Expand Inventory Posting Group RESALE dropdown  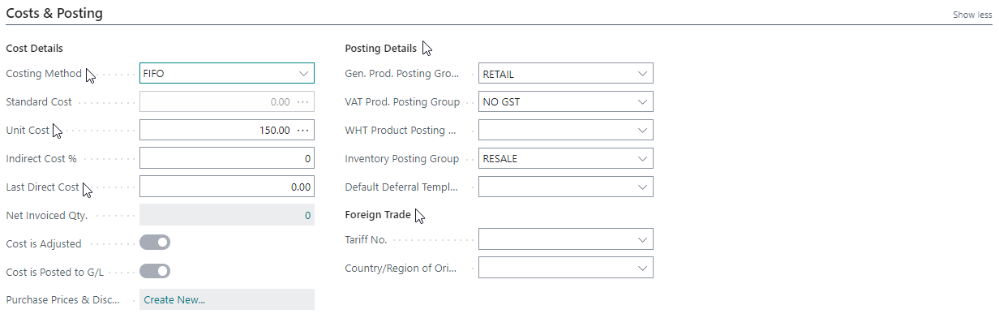643,159
